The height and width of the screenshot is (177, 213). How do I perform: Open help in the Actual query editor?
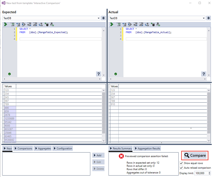point(204,74)
